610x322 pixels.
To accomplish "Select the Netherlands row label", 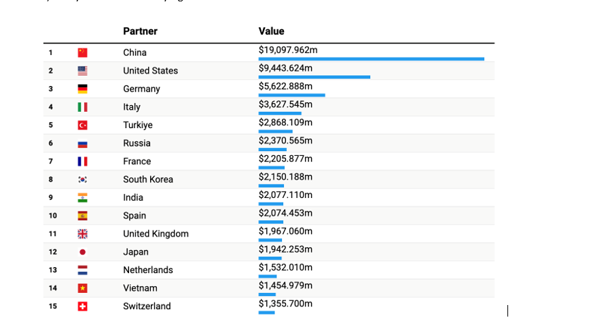I will click(x=147, y=270).
